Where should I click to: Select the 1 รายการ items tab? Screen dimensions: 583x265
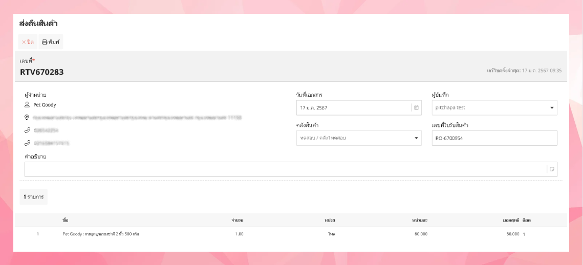[33, 197]
